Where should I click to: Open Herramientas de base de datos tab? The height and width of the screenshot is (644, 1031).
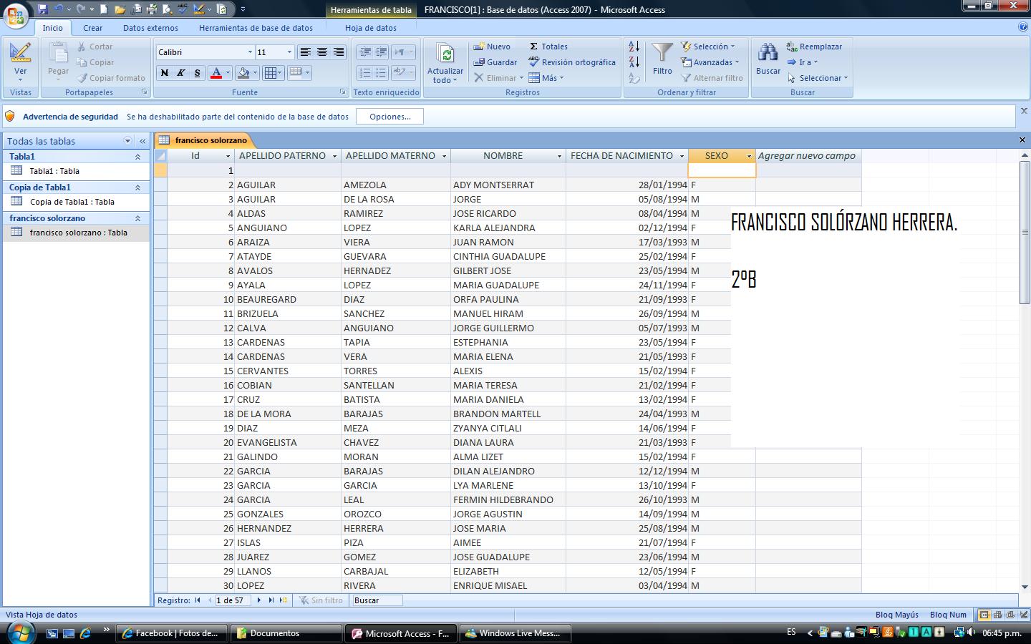(x=256, y=28)
